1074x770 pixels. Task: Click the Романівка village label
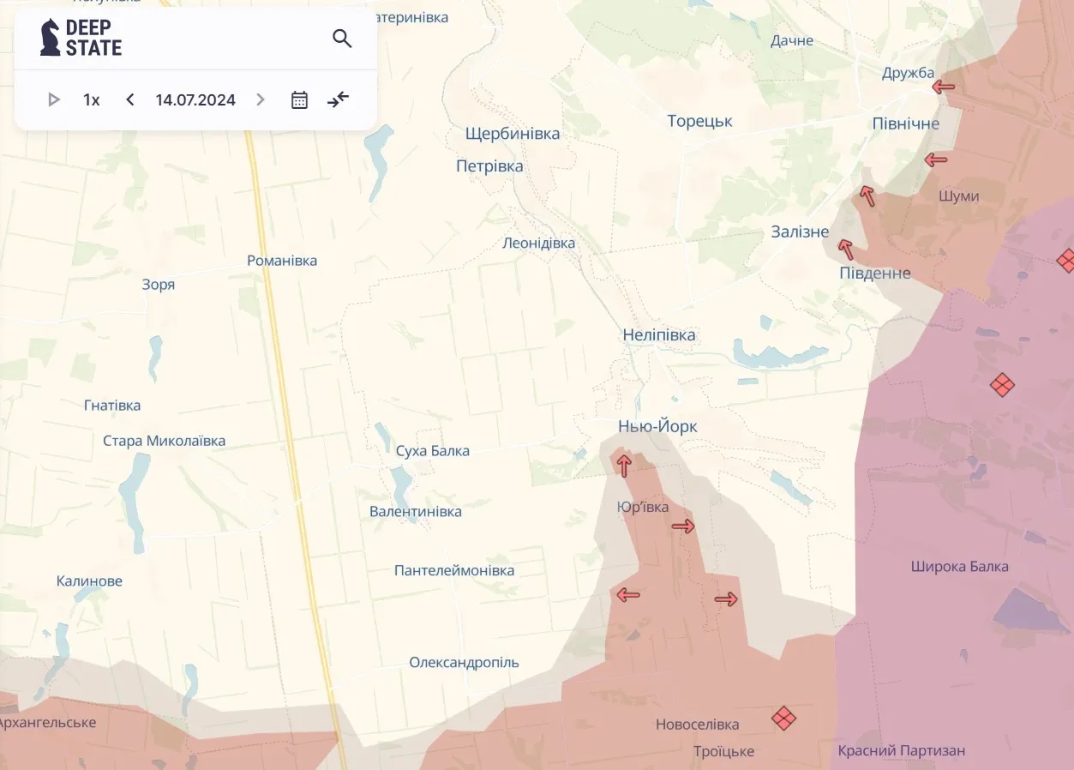tap(281, 261)
